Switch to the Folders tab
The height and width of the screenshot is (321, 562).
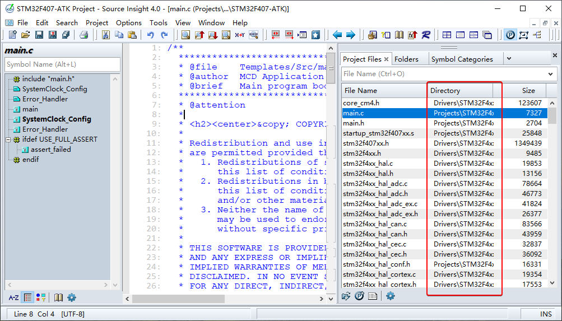coord(406,59)
